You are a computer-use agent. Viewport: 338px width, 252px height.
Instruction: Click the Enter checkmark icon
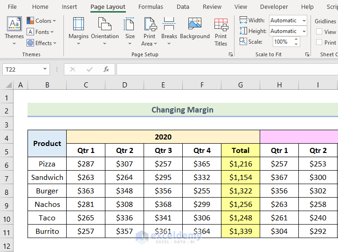(90, 69)
